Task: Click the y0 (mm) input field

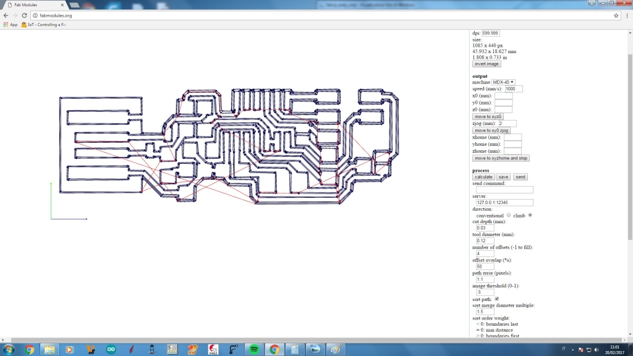Action: click(503, 103)
